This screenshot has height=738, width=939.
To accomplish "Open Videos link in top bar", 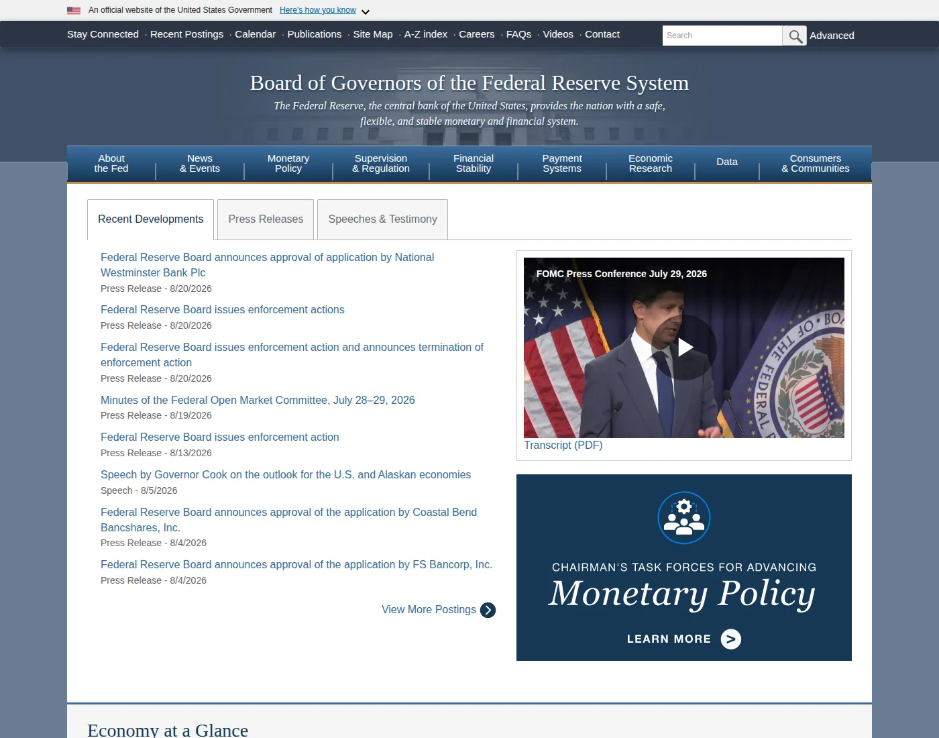I will 558,34.
